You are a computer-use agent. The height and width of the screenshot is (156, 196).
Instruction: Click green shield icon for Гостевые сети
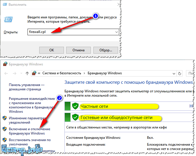pyautogui.click(x=75, y=117)
